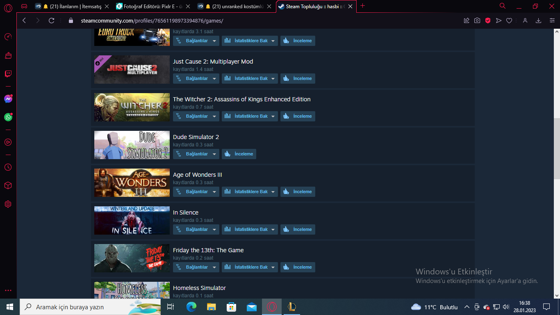Image resolution: width=560 pixels, height=315 pixels.
Task: Click İnceleme button for In Silence
Action: click(x=298, y=229)
